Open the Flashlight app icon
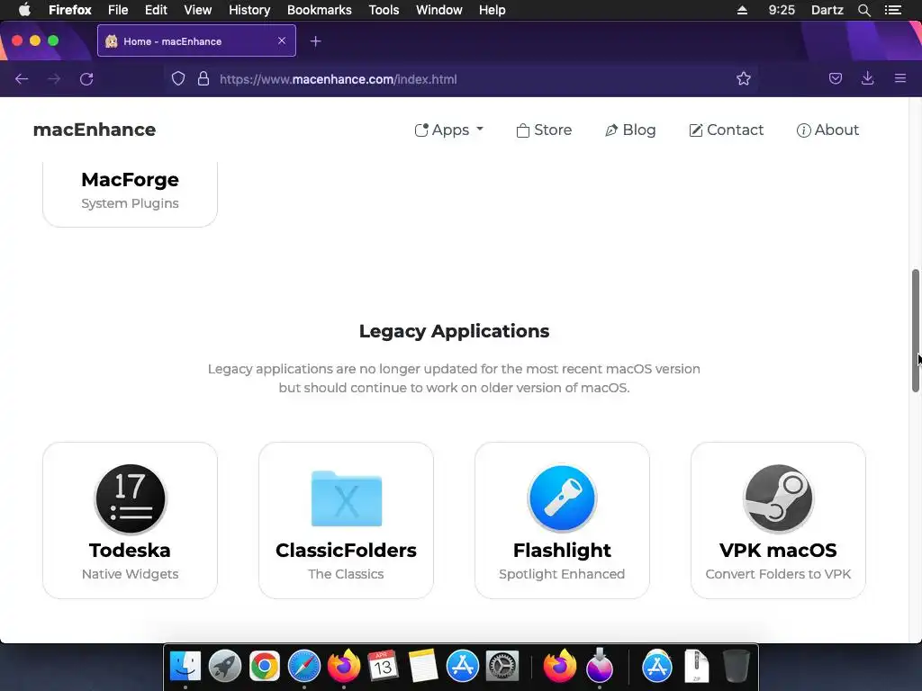This screenshot has width=922, height=691. pyautogui.click(x=562, y=498)
